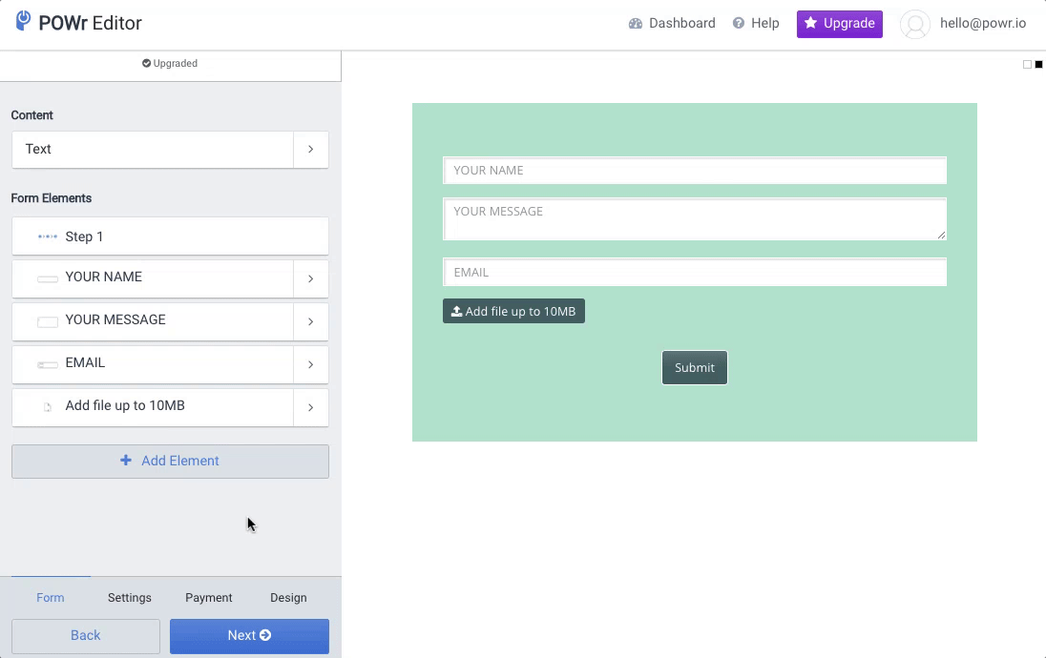Click the Help question mark icon

point(739,23)
